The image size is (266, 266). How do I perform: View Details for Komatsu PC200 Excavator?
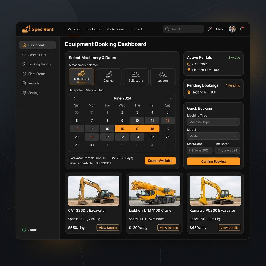pos(229,228)
